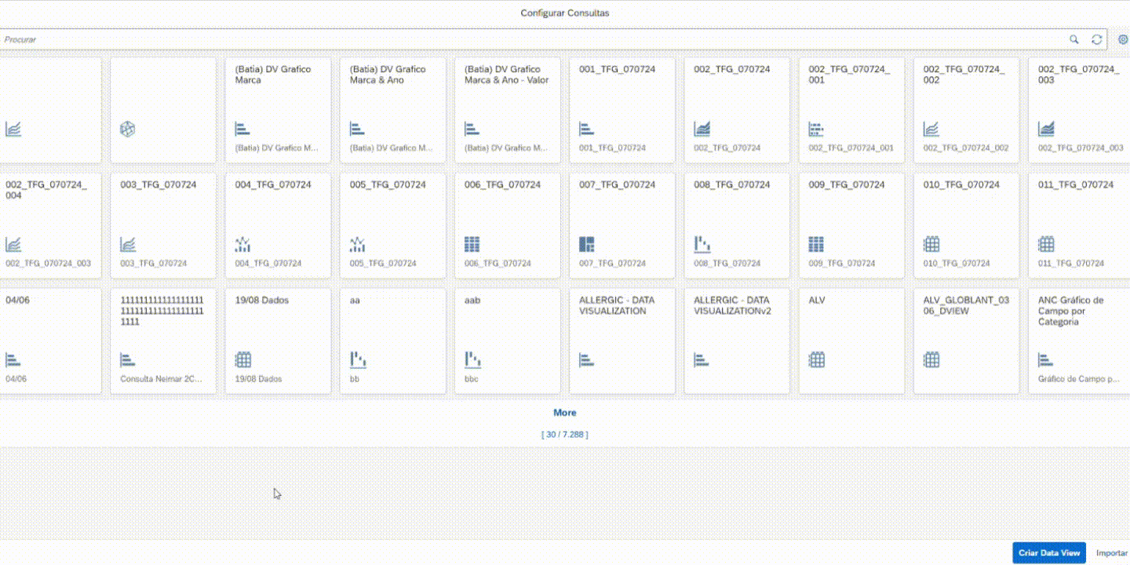
Task: Click area chart icon on 002_TFG_070724 tile
Action: click(x=702, y=129)
